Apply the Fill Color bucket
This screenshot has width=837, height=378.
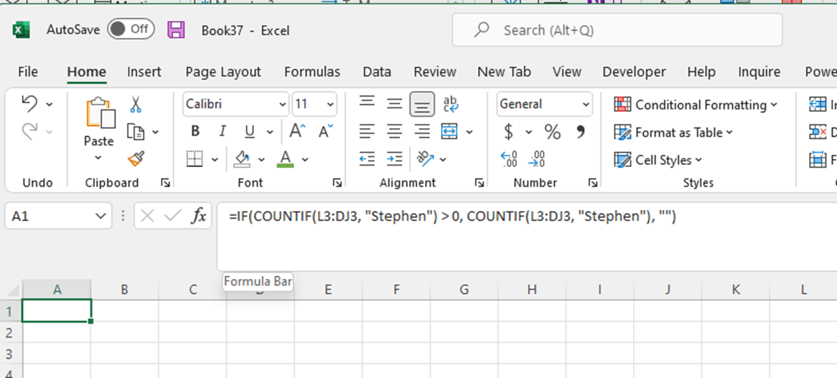point(242,159)
